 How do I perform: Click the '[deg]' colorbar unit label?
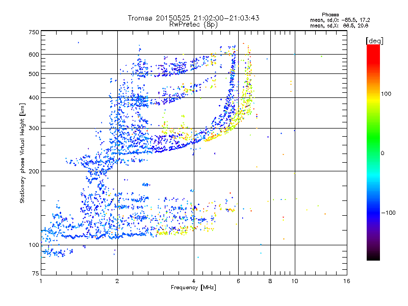coord(374,41)
